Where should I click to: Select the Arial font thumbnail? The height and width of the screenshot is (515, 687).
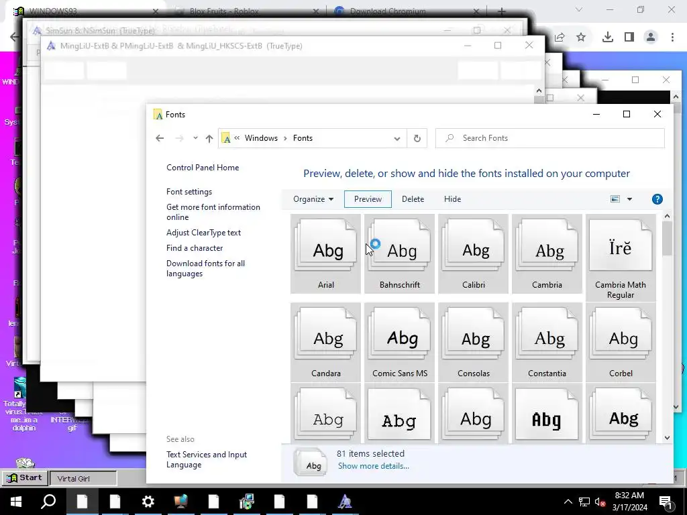[x=325, y=254]
